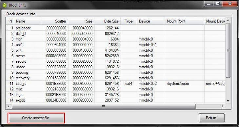Click the horizontal scrollbar right arrow
Screen dimensions: 239x127
223,106
